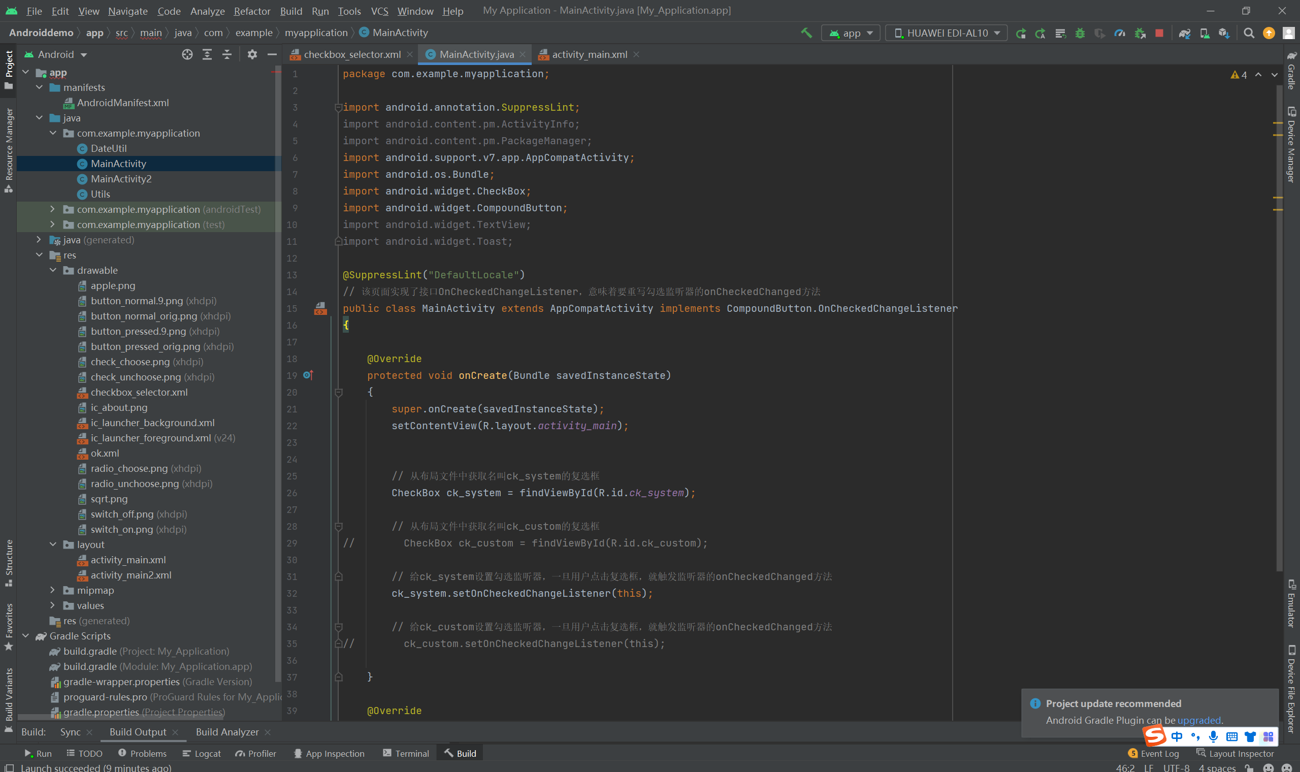Image resolution: width=1300 pixels, height=772 pixels.
Task: Click the Search Everywhere magnifier icon
Action: [x=1249, y=34]
